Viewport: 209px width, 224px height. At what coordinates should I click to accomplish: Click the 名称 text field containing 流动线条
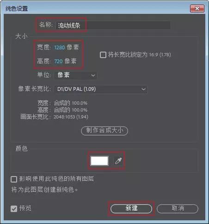[x=113, y=25]
